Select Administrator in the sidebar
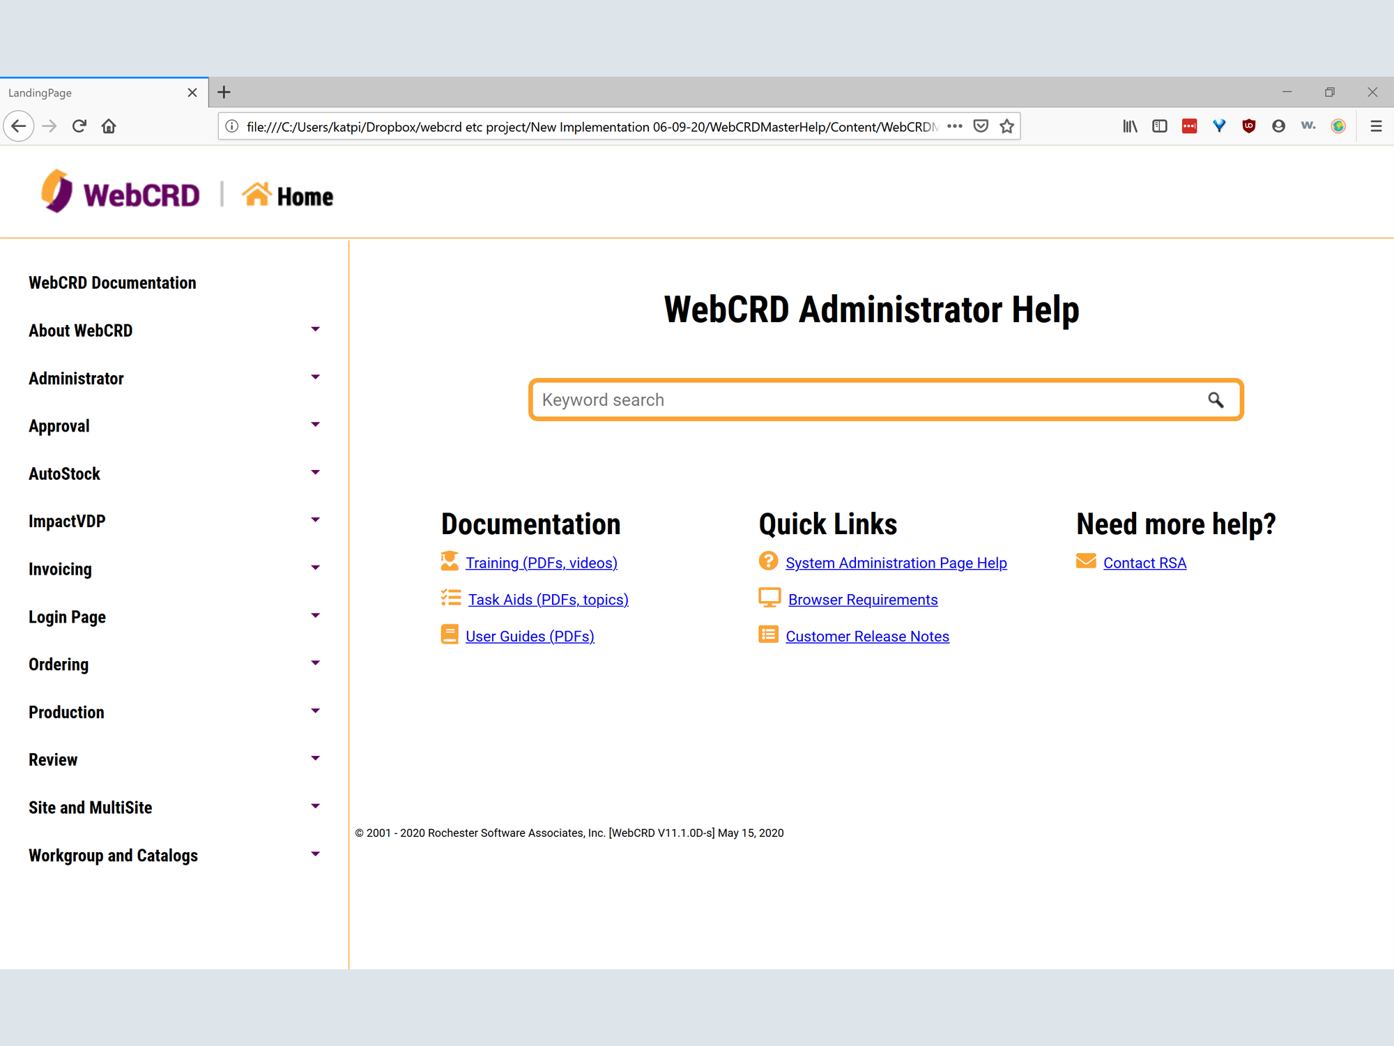1394x1046 pixels. click(x=76, y=378)
